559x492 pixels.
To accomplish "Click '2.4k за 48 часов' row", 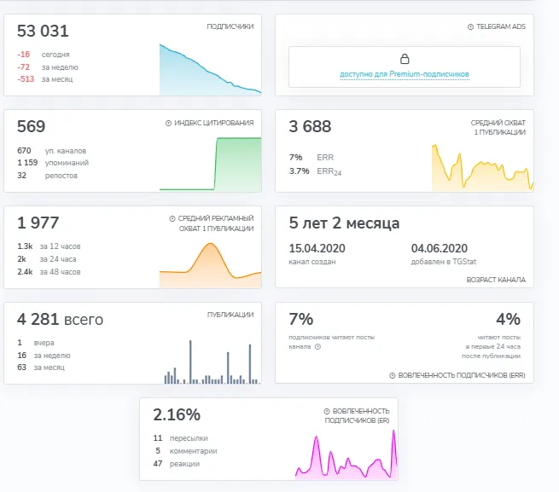I will (x=49, y=272).
